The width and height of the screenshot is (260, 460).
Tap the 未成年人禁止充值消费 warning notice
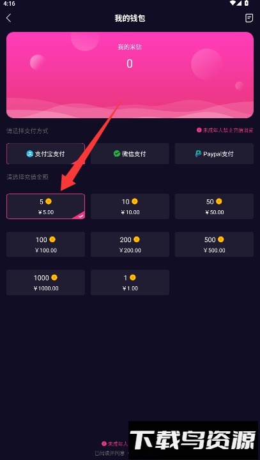tap(225, 130)
